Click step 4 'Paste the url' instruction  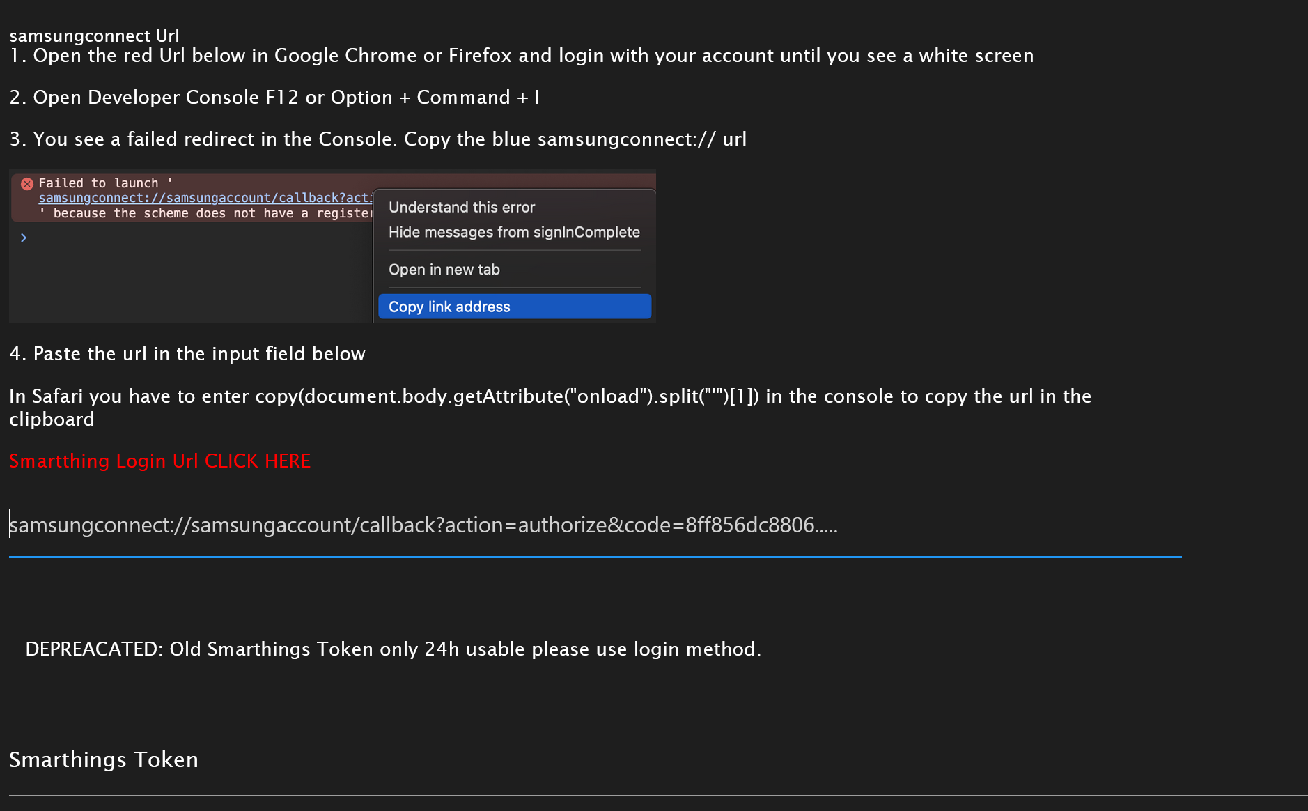point(187,354)
